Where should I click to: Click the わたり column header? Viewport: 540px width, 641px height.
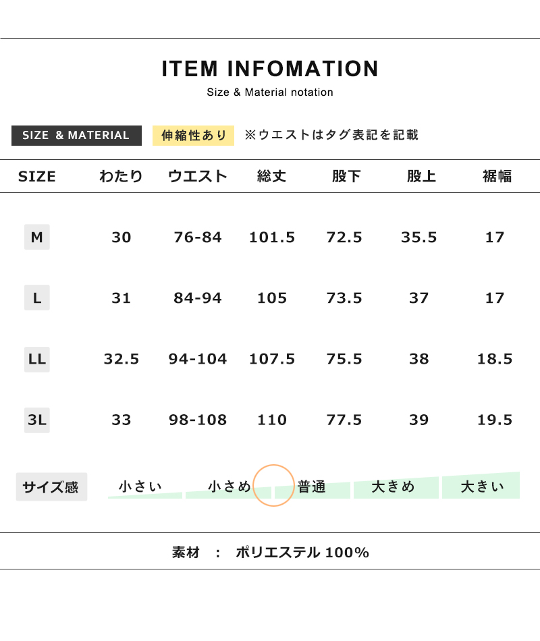click(x=121, y=176)
